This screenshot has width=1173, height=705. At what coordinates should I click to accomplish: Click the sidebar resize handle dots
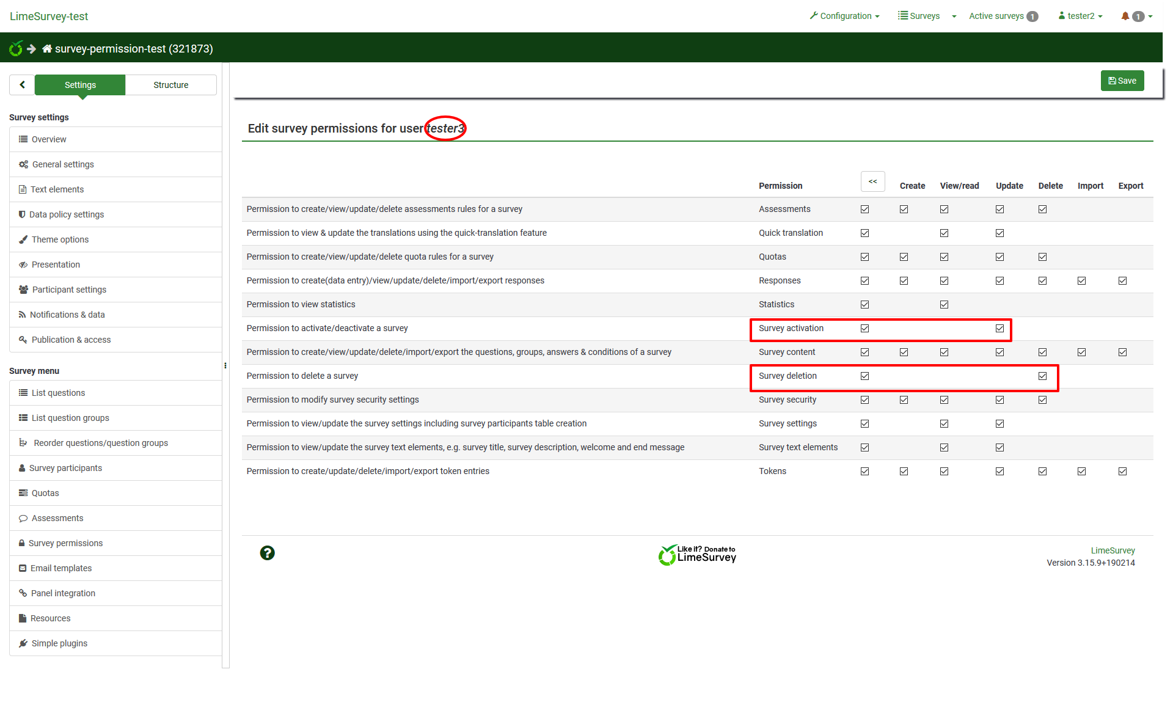[225, 366]
